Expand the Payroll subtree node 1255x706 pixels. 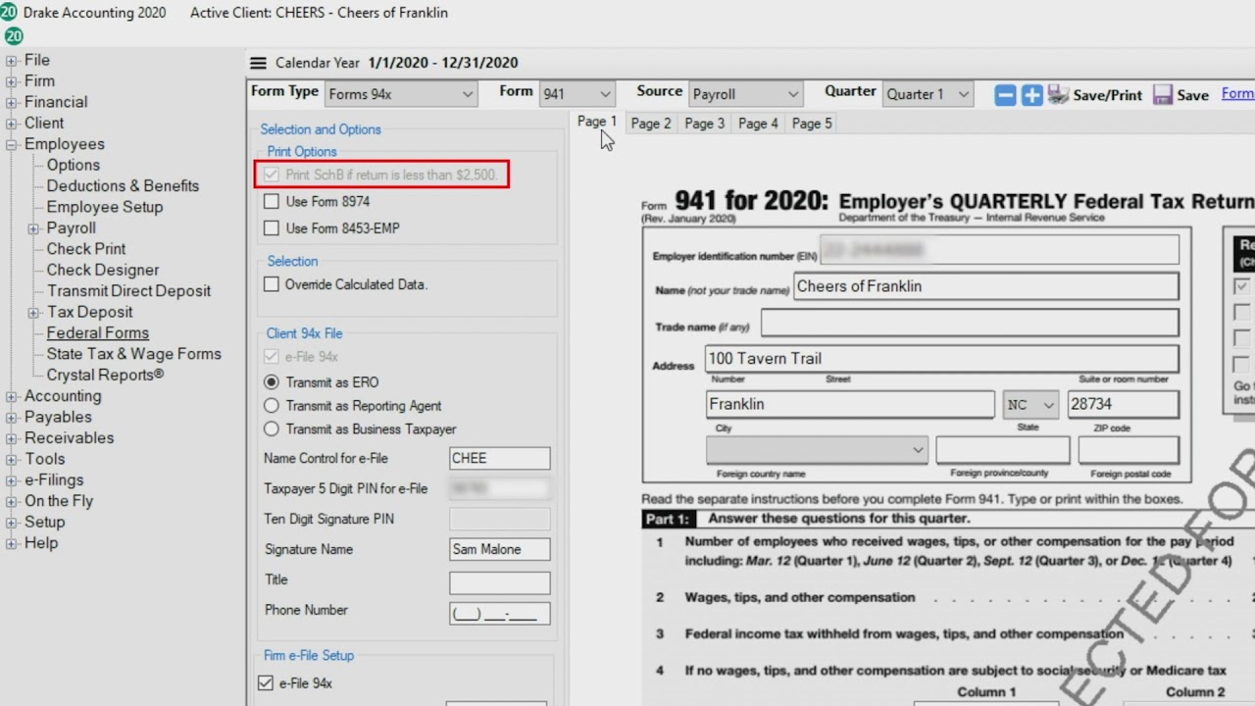coord(34,228)
